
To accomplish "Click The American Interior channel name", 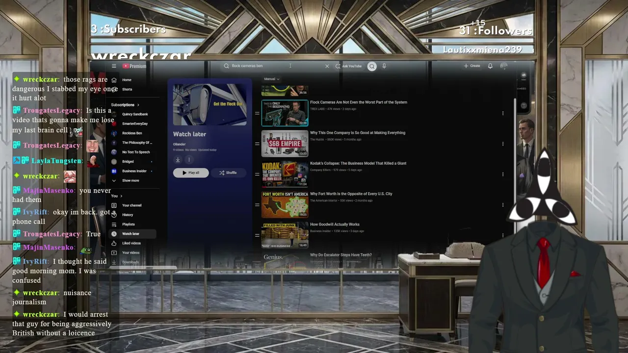I will (324, 201).
